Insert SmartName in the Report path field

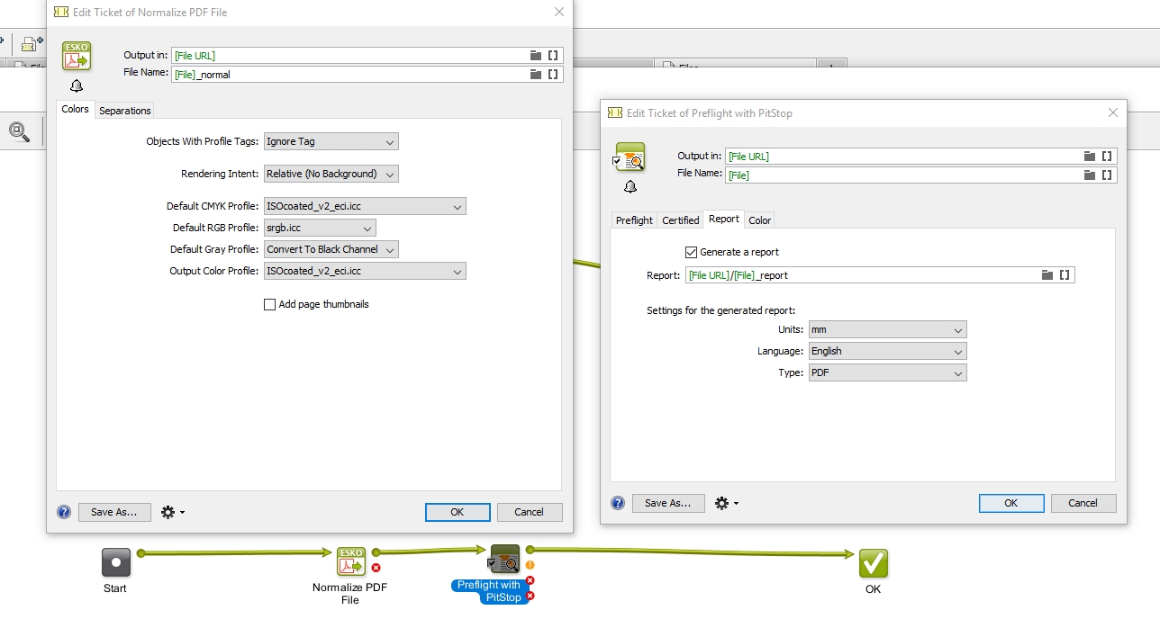1065,275
